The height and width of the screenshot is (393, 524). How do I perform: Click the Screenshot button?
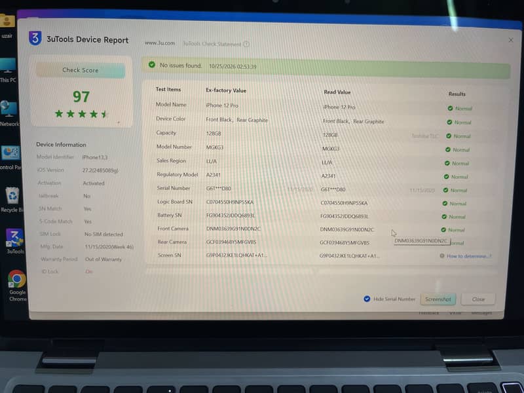coord(438,299)
